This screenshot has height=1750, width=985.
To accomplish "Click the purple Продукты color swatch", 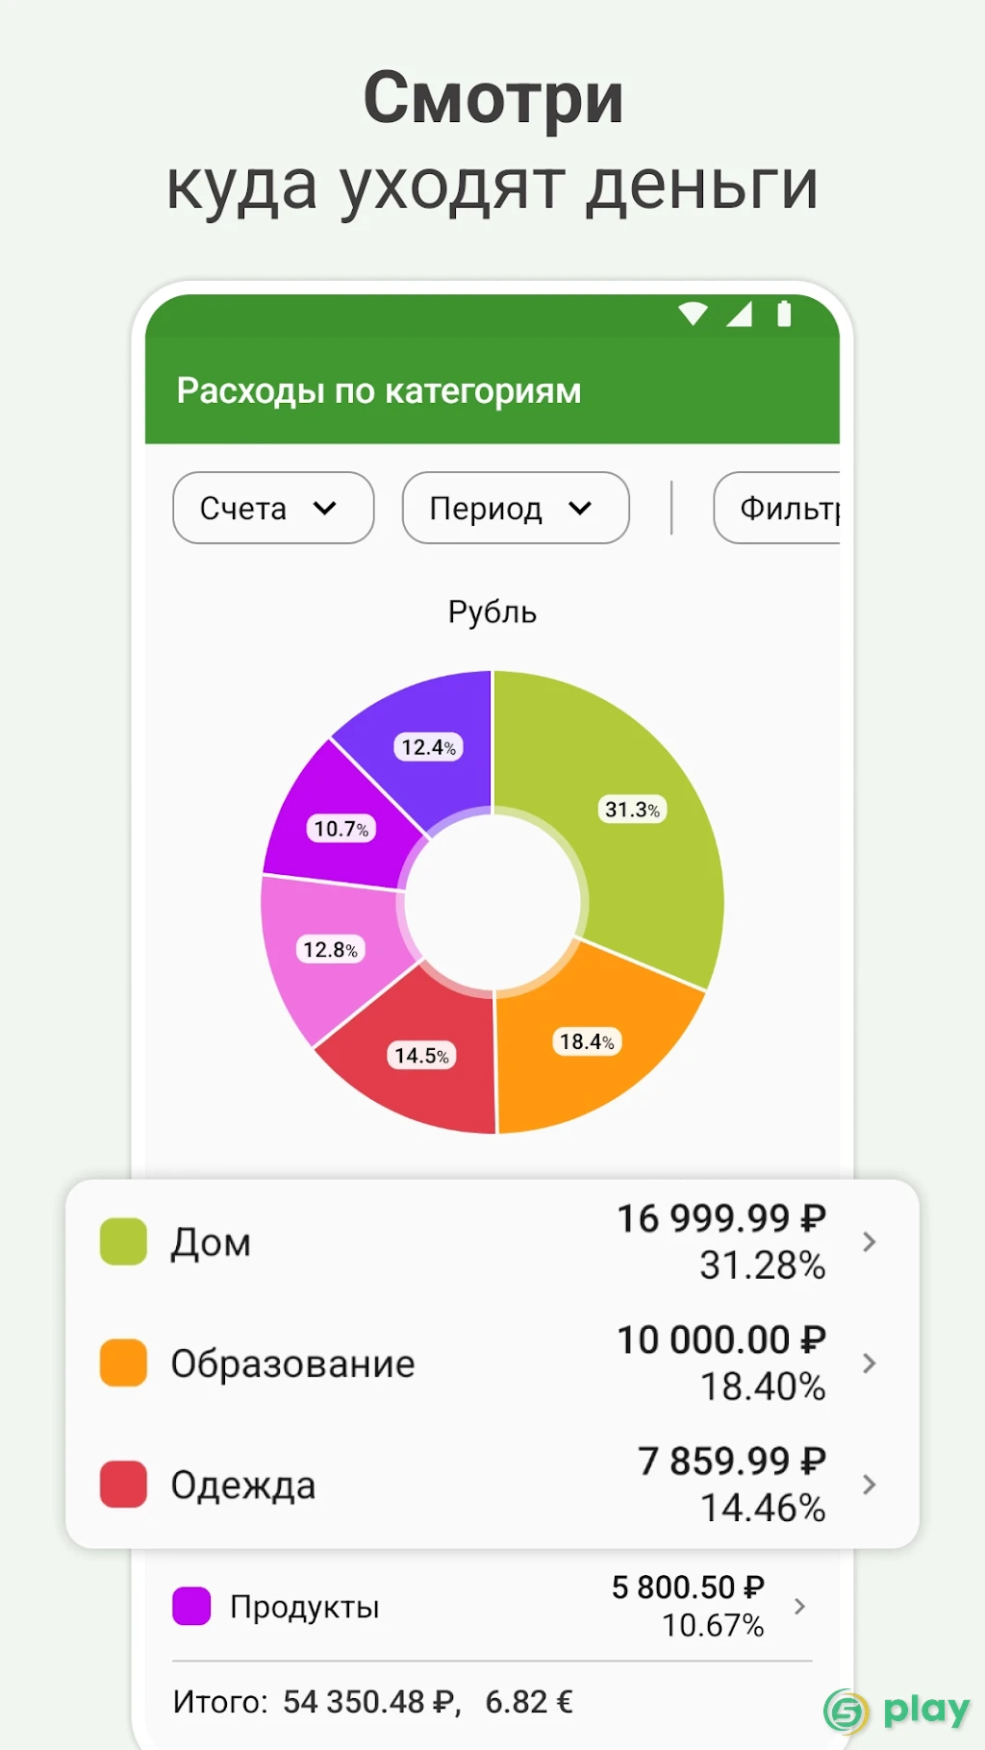I will click(191, 1606).
